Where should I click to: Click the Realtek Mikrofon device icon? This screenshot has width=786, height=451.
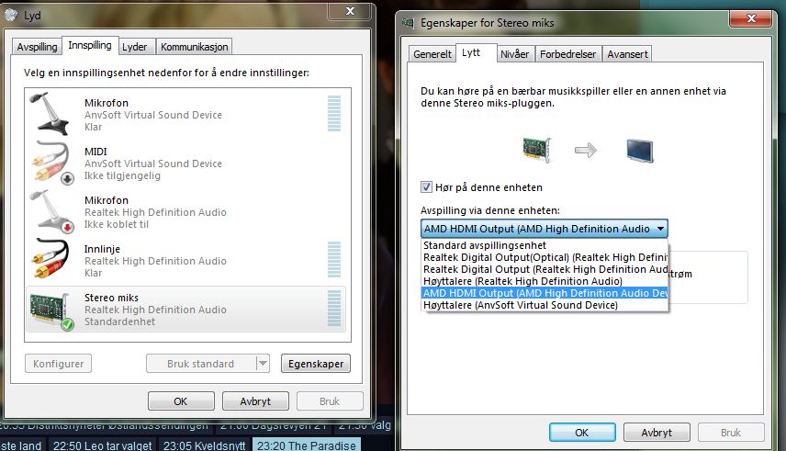[x=51, y=211]
